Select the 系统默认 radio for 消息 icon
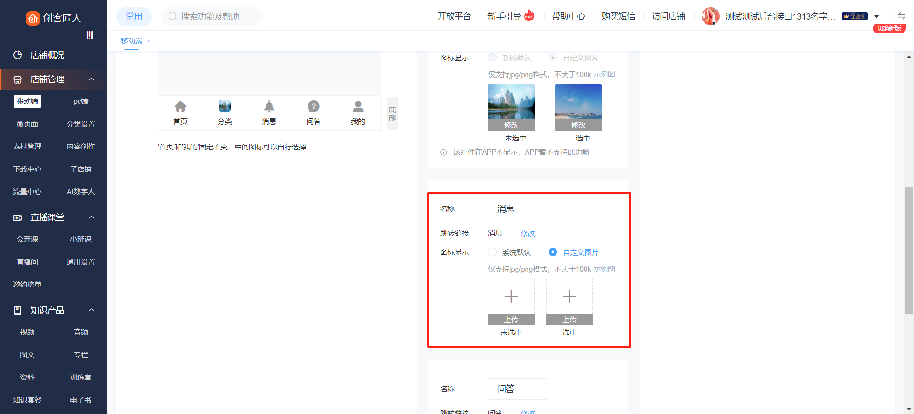 [x=492, y=252]
